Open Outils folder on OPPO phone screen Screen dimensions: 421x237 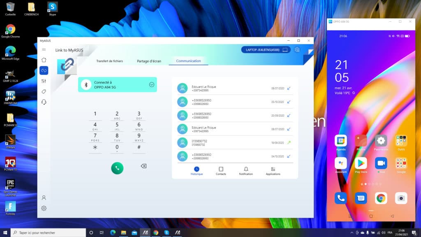[401, 143]
